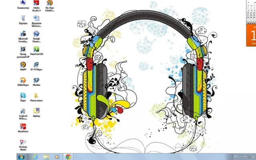Launch Windows Media Player from taskbar
The height and width of the screenshot is (160, 256).
(x=57, y=156)
